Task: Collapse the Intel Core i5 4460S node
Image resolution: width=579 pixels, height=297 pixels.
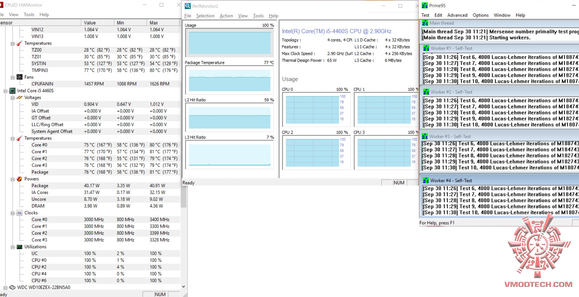Action: 5,91
